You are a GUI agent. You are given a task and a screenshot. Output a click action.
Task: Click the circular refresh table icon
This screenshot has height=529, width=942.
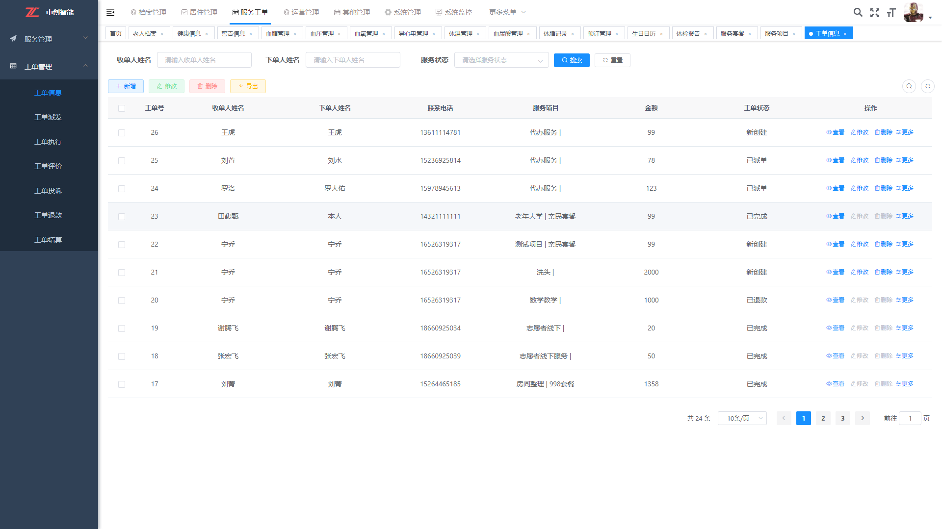(927, 86)
